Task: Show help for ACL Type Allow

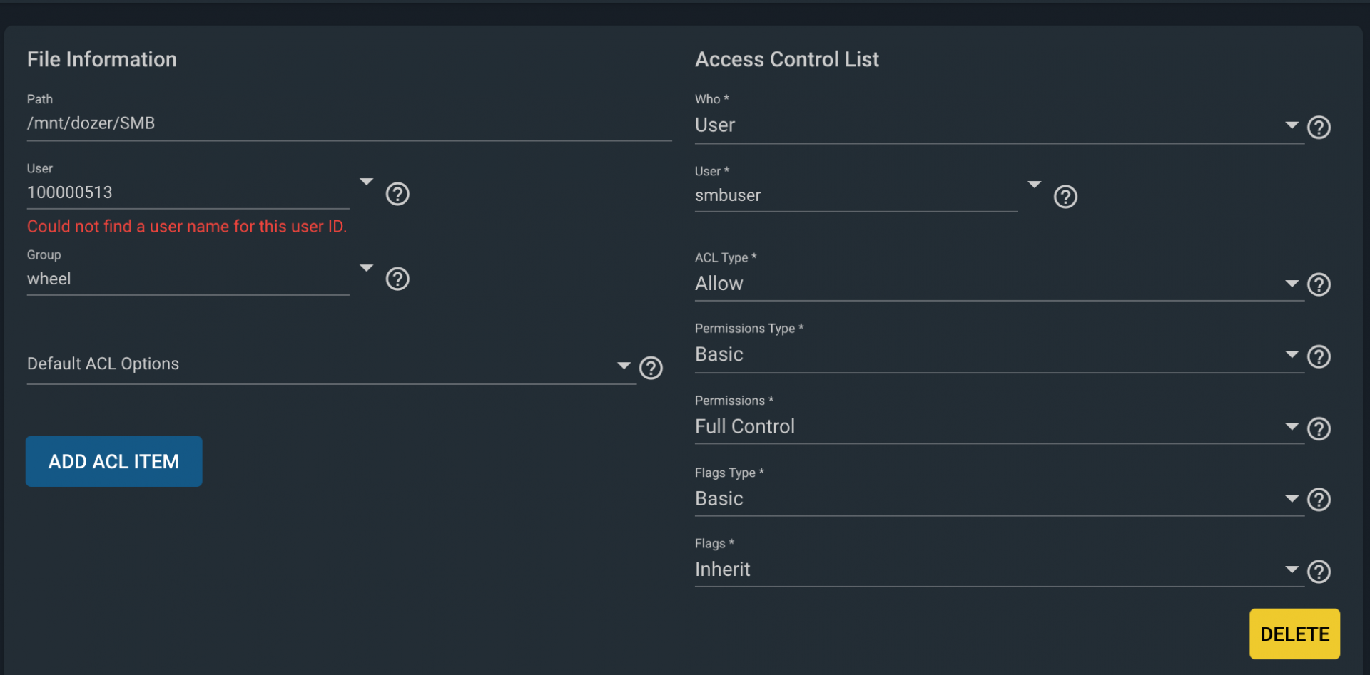Action: pos(1319,285)
